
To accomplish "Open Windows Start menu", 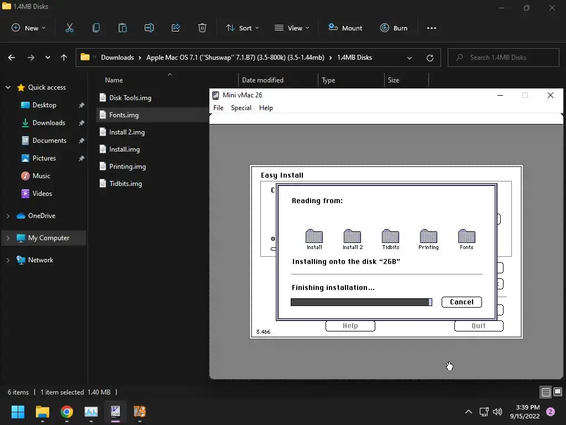I will 18,412.
